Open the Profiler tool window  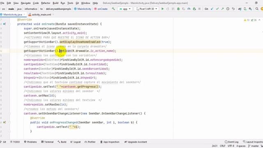(90, 142)
